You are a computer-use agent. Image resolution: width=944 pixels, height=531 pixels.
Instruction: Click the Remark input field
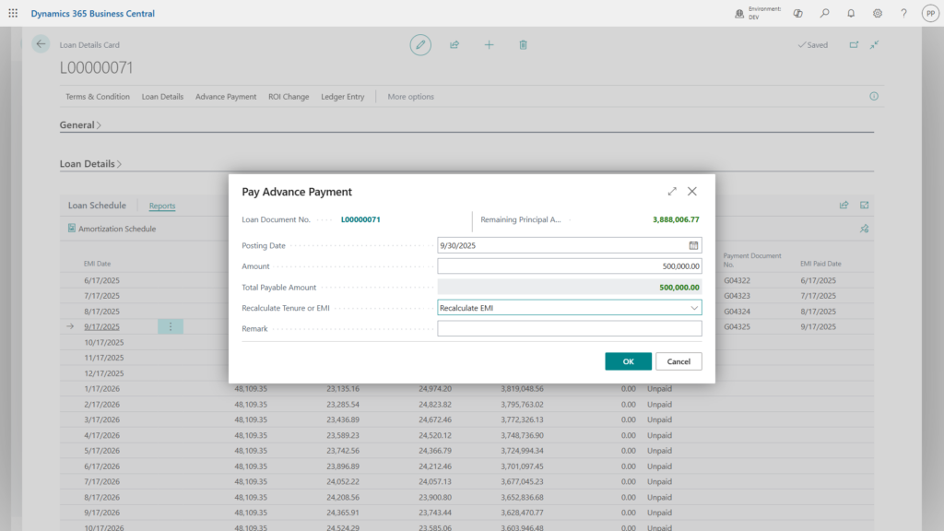click(x=569, y=328)
